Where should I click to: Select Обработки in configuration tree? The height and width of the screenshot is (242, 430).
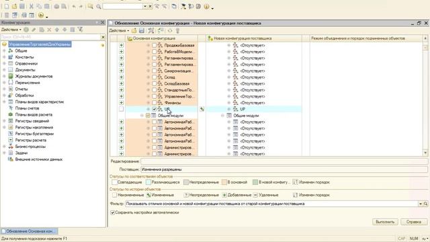[x=24, y=95]
